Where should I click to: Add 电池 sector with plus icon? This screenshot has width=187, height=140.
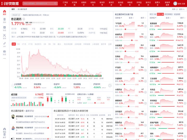click(185, 37)
